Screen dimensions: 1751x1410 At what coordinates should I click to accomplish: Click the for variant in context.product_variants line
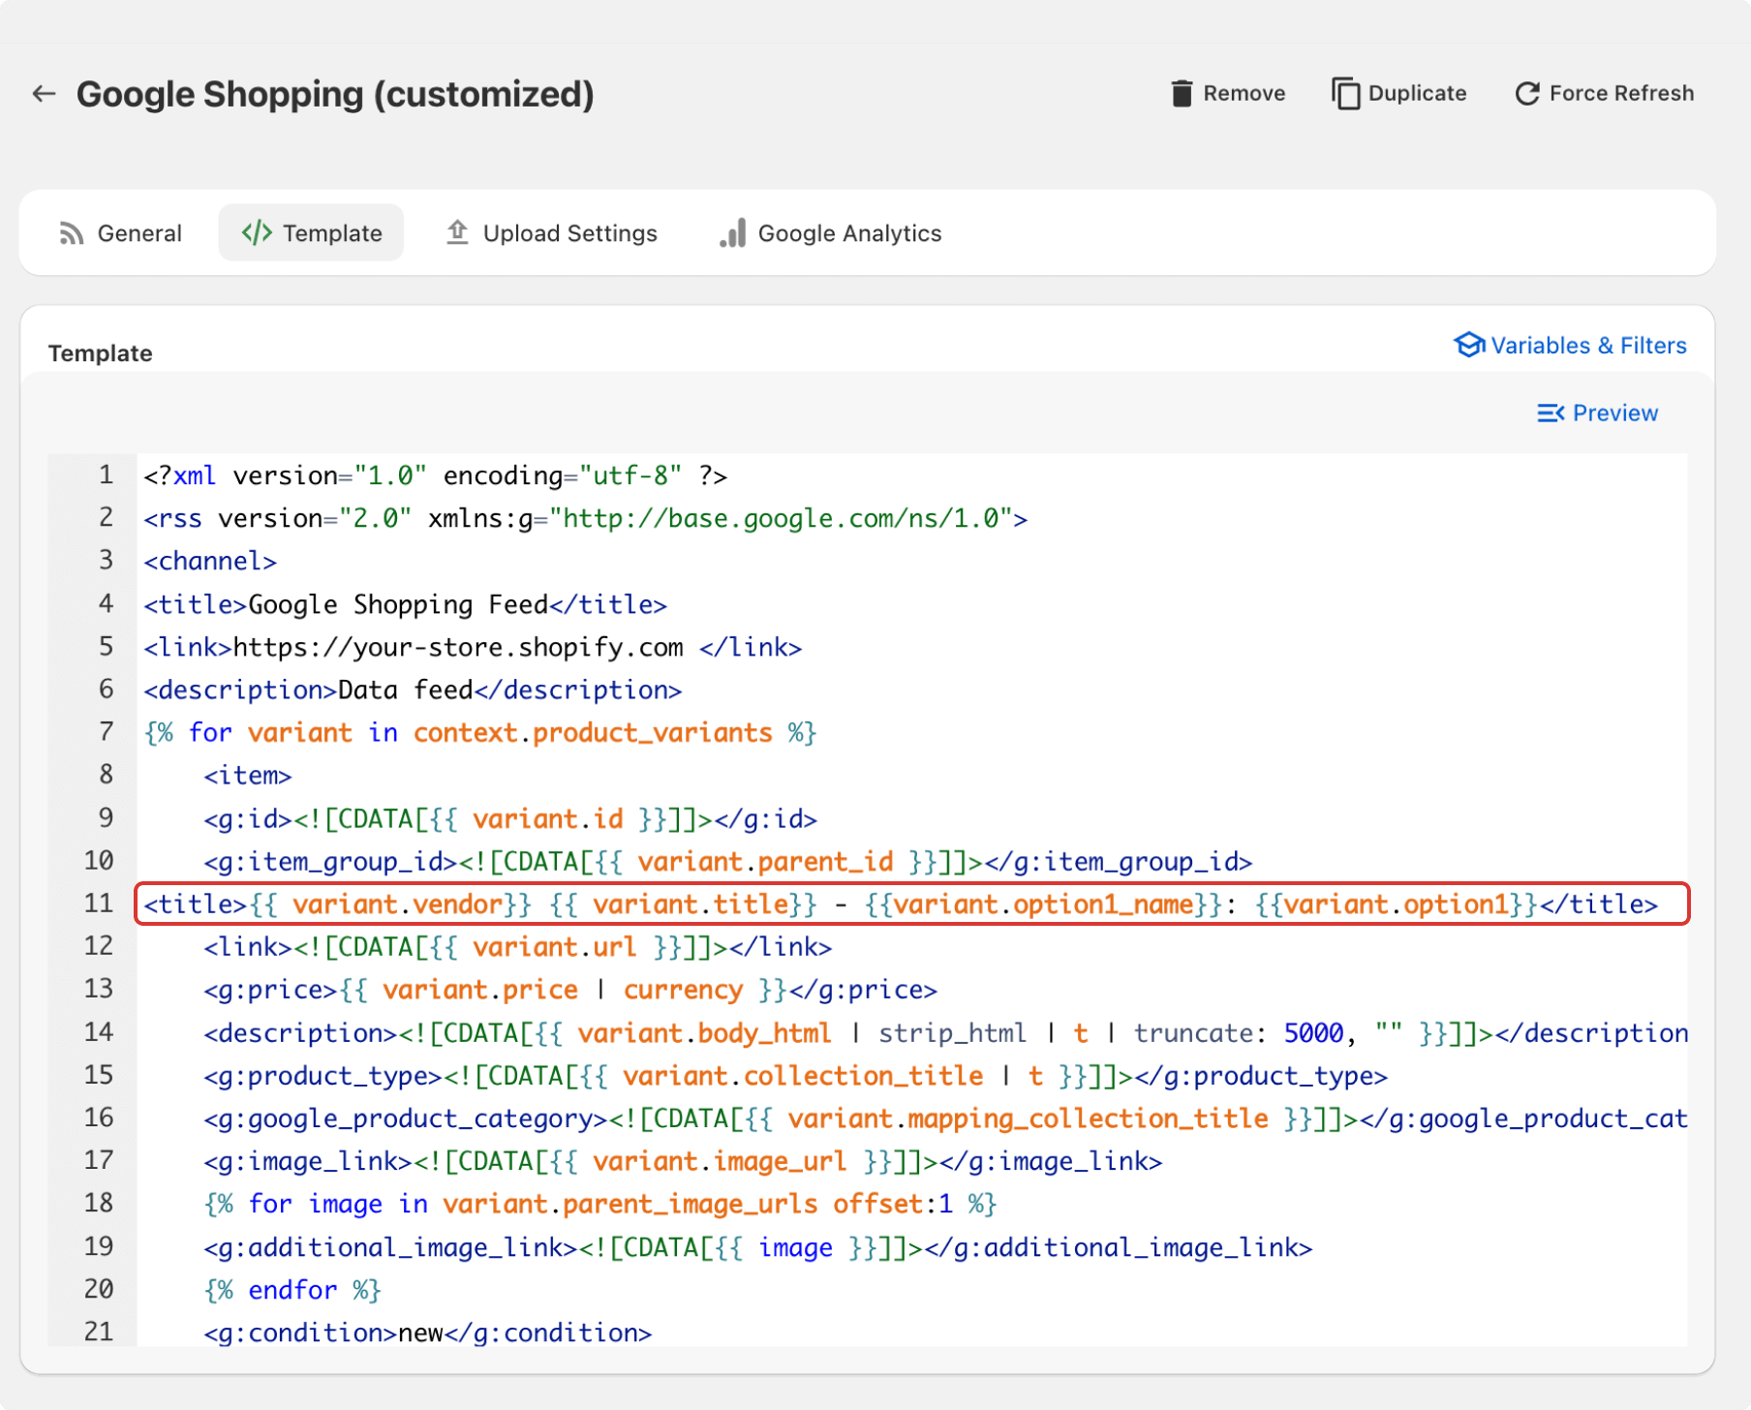tap(480, 733)
